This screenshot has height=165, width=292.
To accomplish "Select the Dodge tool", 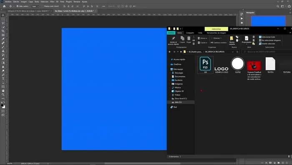I will pos(3,71).
